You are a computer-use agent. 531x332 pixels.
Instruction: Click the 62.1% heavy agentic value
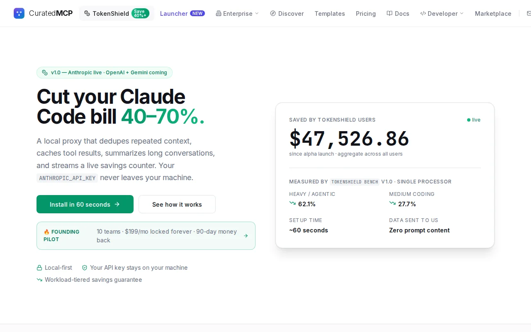click(x=307, y=204)
